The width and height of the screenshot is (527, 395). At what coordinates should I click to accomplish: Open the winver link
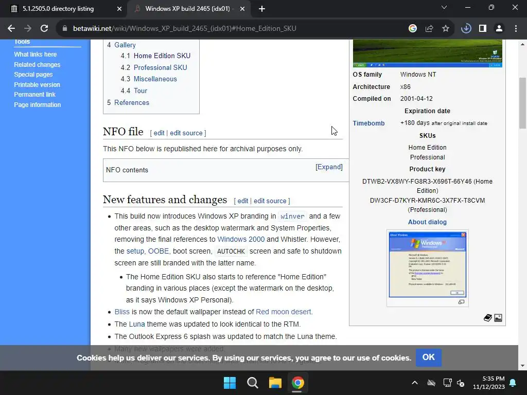click(x=292, y=217)
